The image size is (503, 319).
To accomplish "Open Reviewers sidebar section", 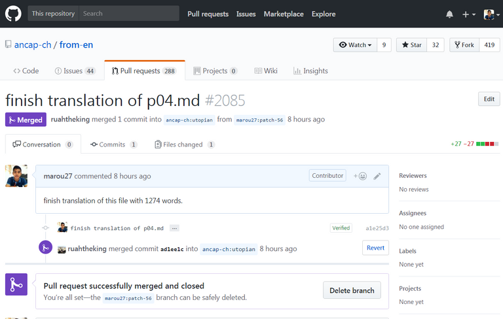I will tap(413, 175).
